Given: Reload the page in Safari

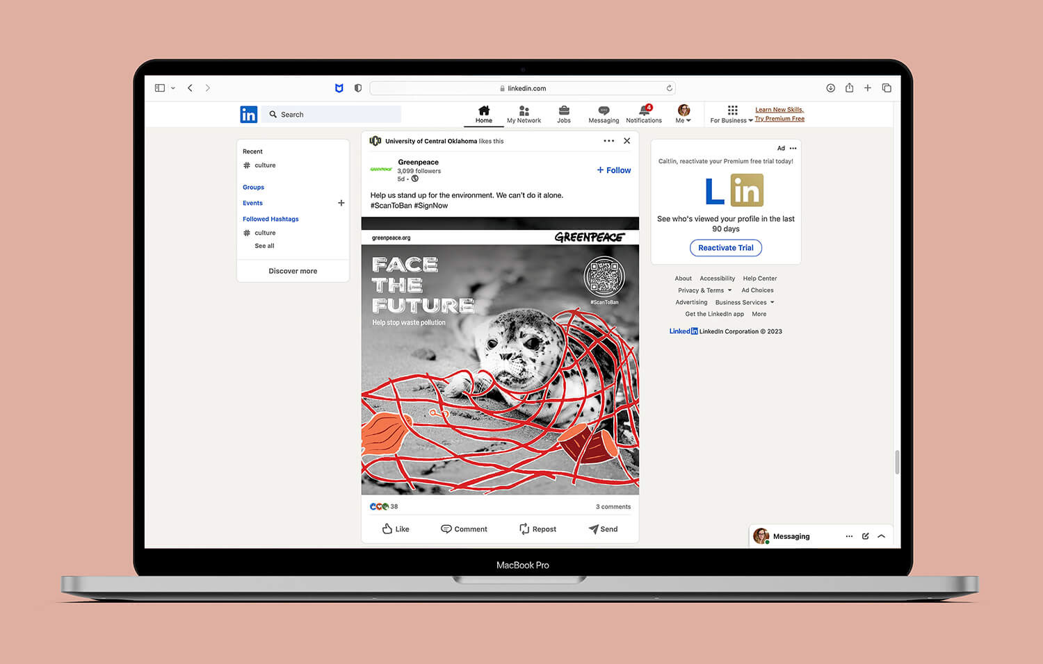Looking at the screenshot, I should (x=669, y=88).
